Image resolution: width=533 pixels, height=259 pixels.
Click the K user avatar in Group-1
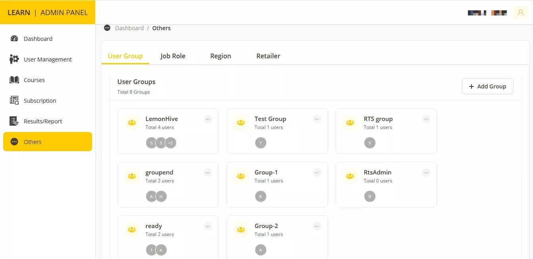pos(261,196)
